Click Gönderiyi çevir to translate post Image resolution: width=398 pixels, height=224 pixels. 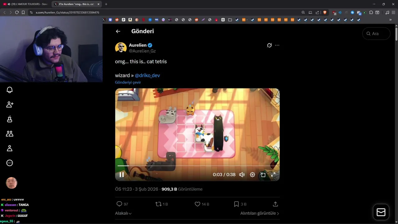pyautogui.click(x=128, y=82)
